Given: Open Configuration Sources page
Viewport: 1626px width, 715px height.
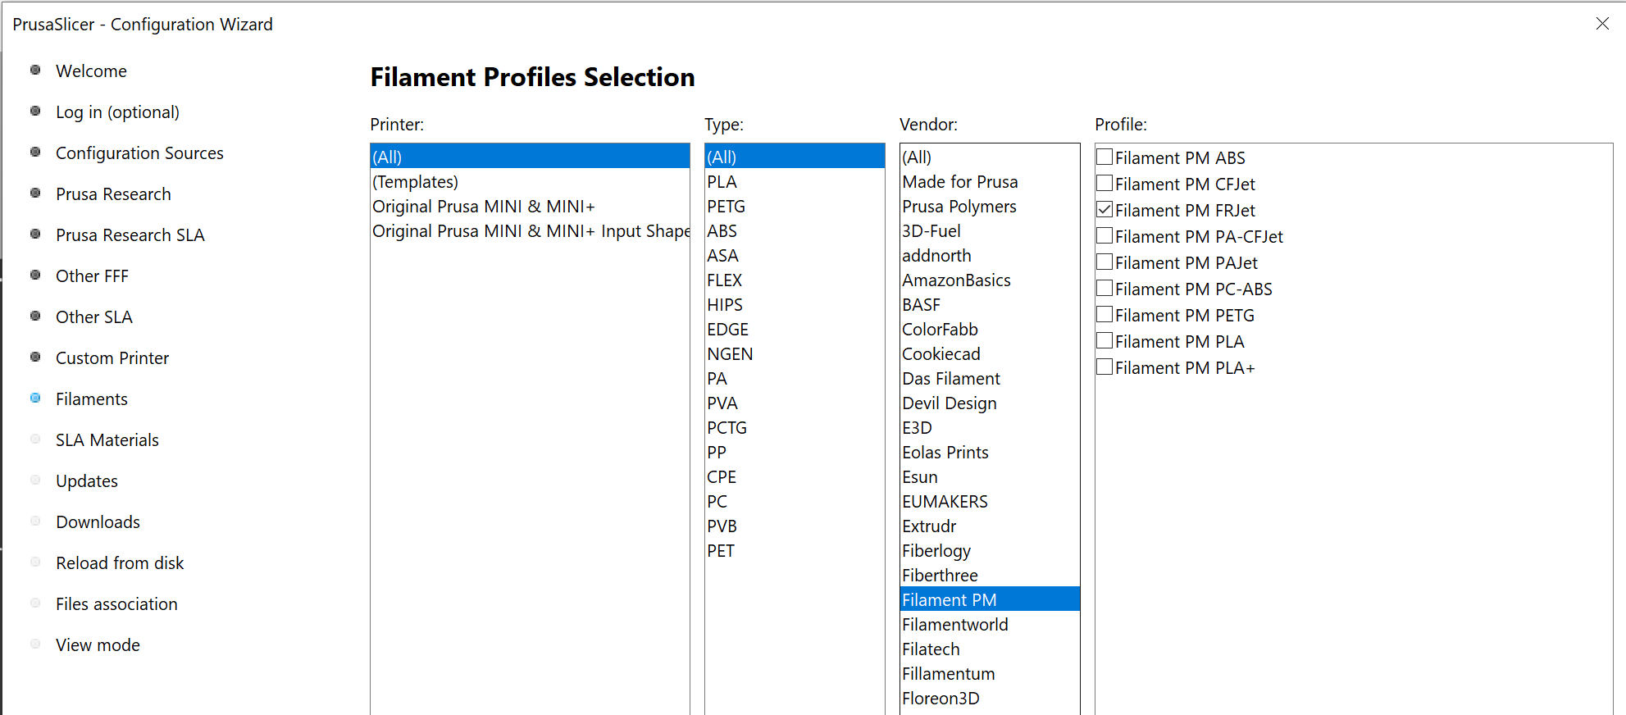Looking at the screenshot, I should point(139,153).
